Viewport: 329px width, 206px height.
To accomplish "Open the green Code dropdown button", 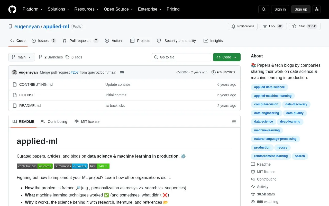I will (227, 57).
